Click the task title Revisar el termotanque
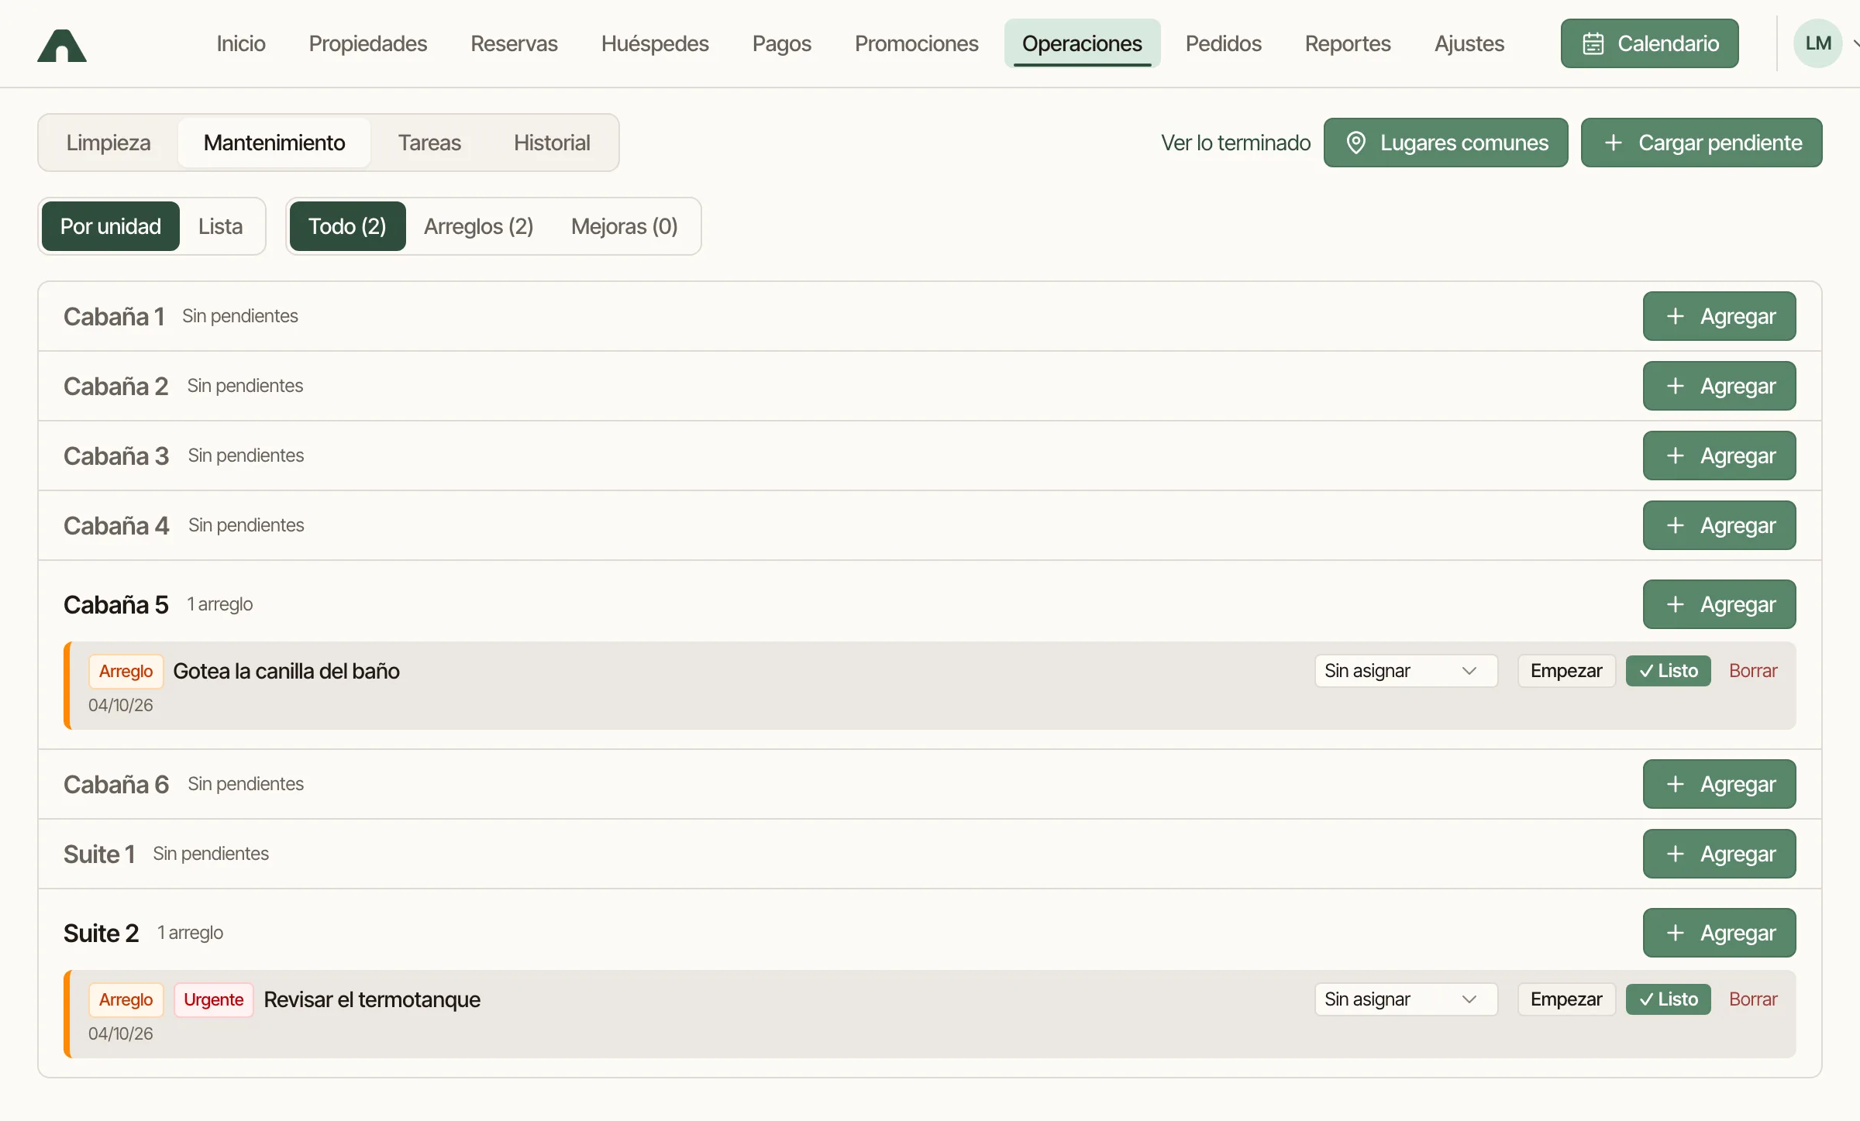Viewport: 1860px width, 1121px height. pos(372,999)
